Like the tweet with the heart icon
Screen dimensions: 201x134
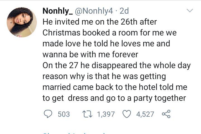point(127,114)
